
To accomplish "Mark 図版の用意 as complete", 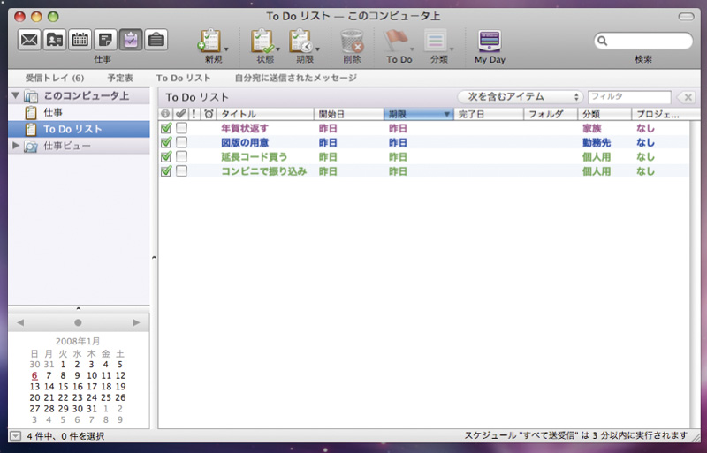I will (x=181, y=142).
